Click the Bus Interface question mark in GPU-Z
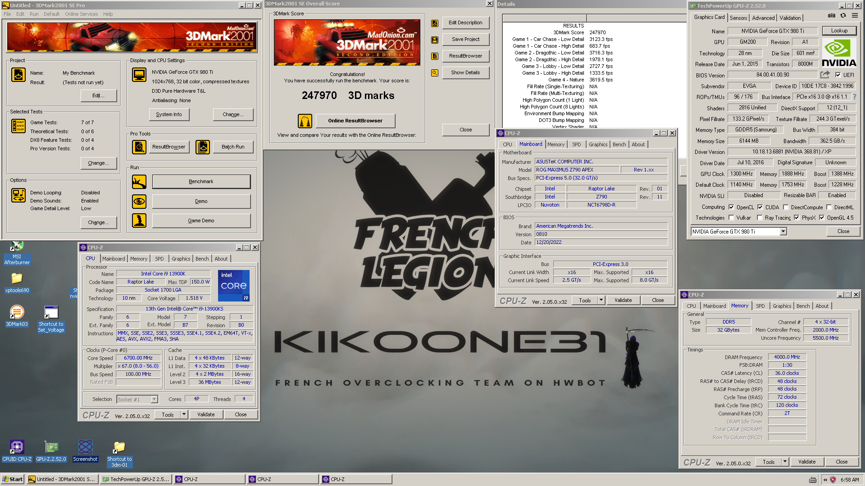This screenshot has height=486, width=865. click(855, 97)
